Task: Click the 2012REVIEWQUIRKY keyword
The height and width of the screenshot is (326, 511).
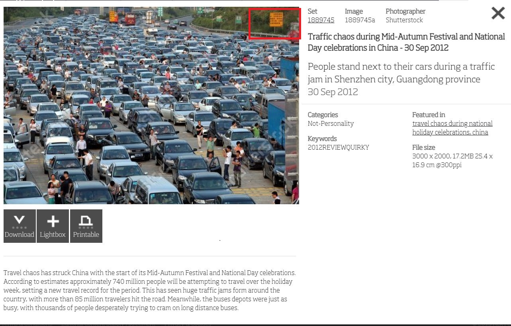Action: (x=339, y=147)
